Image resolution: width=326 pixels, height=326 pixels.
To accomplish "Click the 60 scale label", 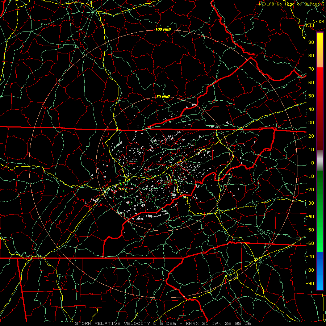I will (311, 82).
